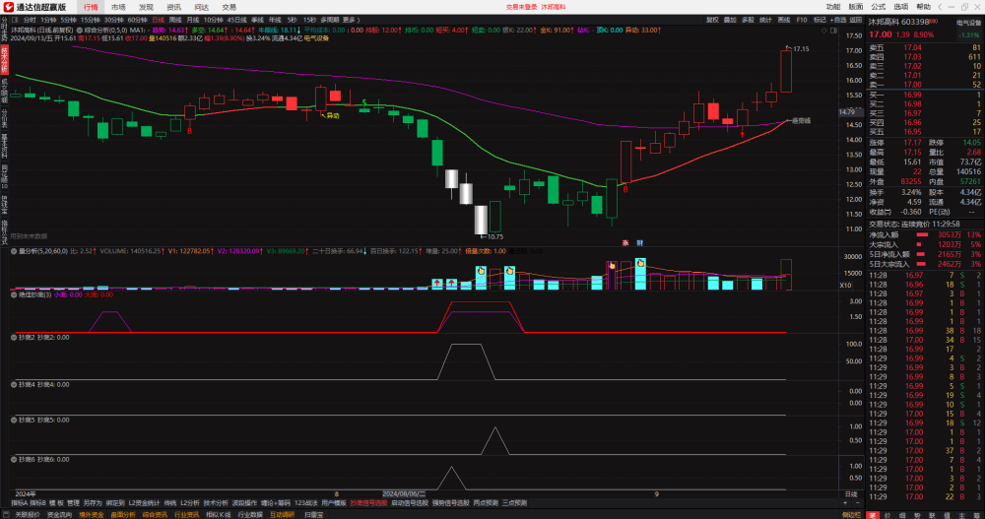Click the 复权 button

(x=712, y=20)
